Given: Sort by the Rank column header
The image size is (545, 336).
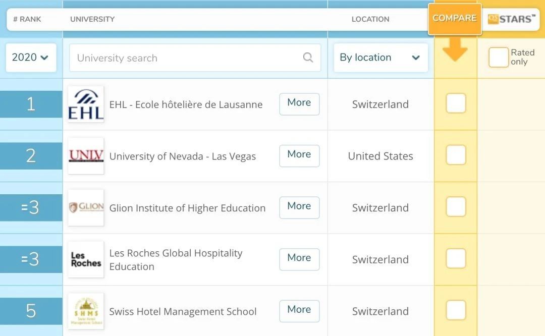Looking at the screenshot, I should pos(27,19).
